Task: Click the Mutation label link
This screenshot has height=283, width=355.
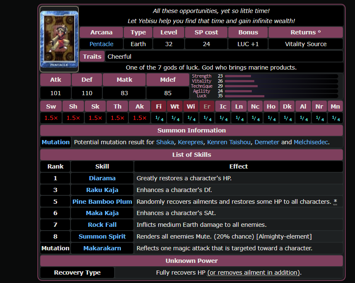Action: 55,142
